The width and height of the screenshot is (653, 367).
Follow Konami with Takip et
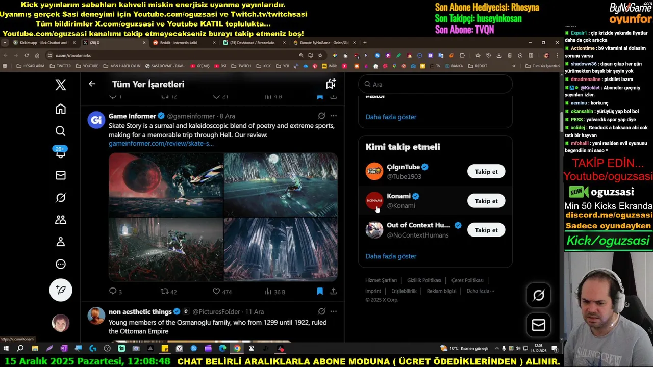click(x=486, y=201)
